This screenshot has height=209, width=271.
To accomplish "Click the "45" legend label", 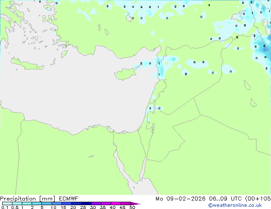I will tap(122, 207).
